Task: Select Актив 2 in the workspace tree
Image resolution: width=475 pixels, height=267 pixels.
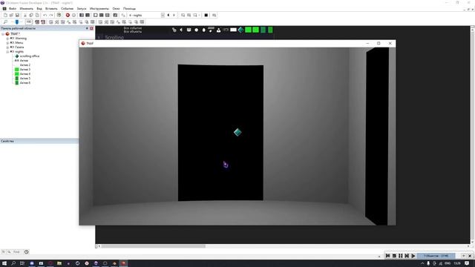Action: coord(24,65)
